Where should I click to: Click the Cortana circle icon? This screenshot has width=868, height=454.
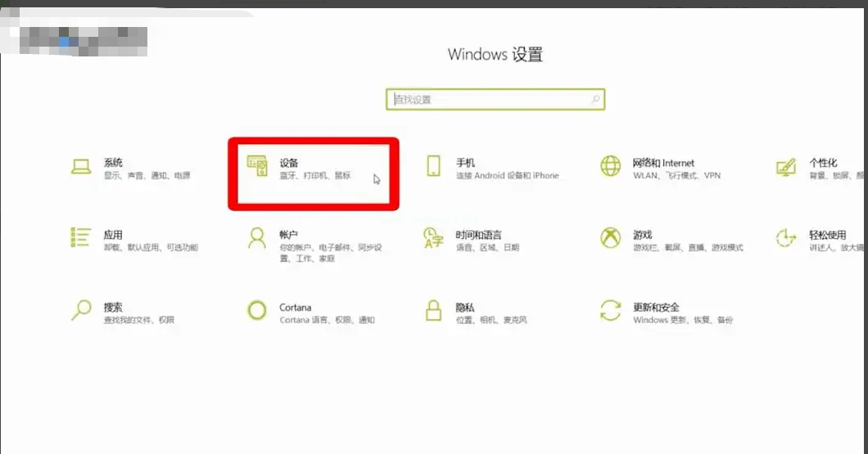pyautogui.click(x=257, y=310)
